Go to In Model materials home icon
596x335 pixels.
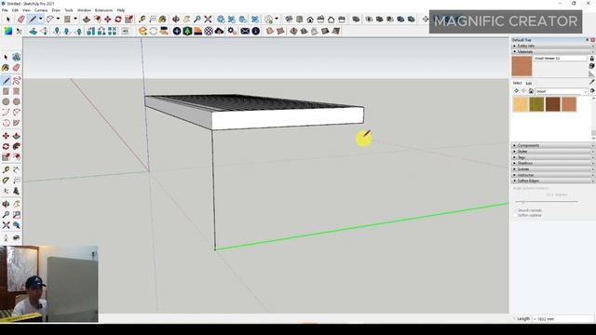click(x=531, y=91)
